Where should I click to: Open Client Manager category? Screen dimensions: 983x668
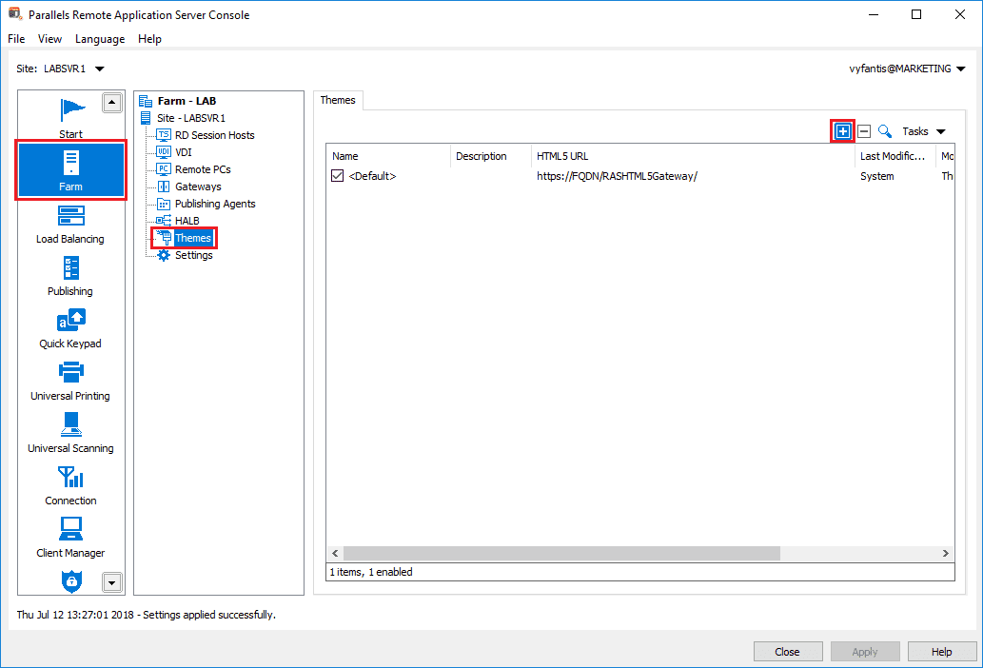point(70,539)
